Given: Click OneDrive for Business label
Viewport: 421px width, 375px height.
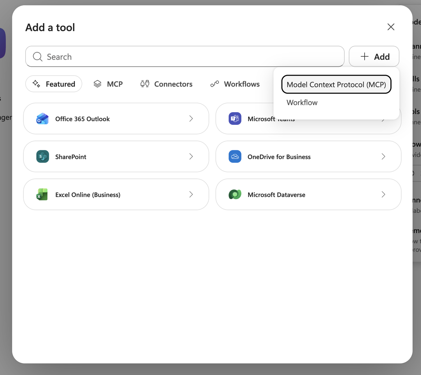Looking at the screenshot, I should pyautogui.click(x=279, y=157).
